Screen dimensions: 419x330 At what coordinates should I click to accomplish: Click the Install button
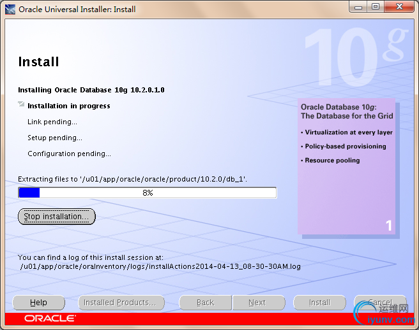click(319, 303)
